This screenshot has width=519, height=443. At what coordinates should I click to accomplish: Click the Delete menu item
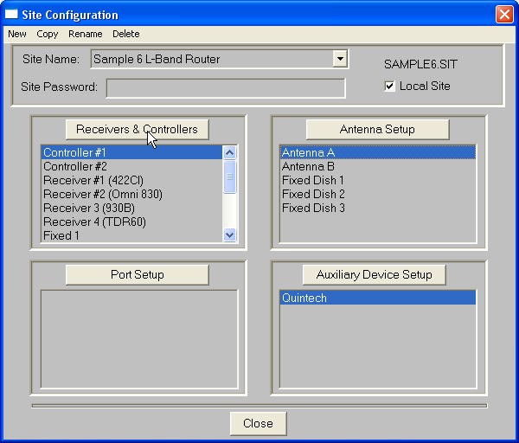[125, 34]
